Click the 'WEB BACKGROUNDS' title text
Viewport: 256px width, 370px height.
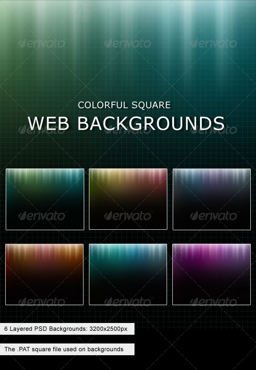pyautogui.click(x=126, y=123)
